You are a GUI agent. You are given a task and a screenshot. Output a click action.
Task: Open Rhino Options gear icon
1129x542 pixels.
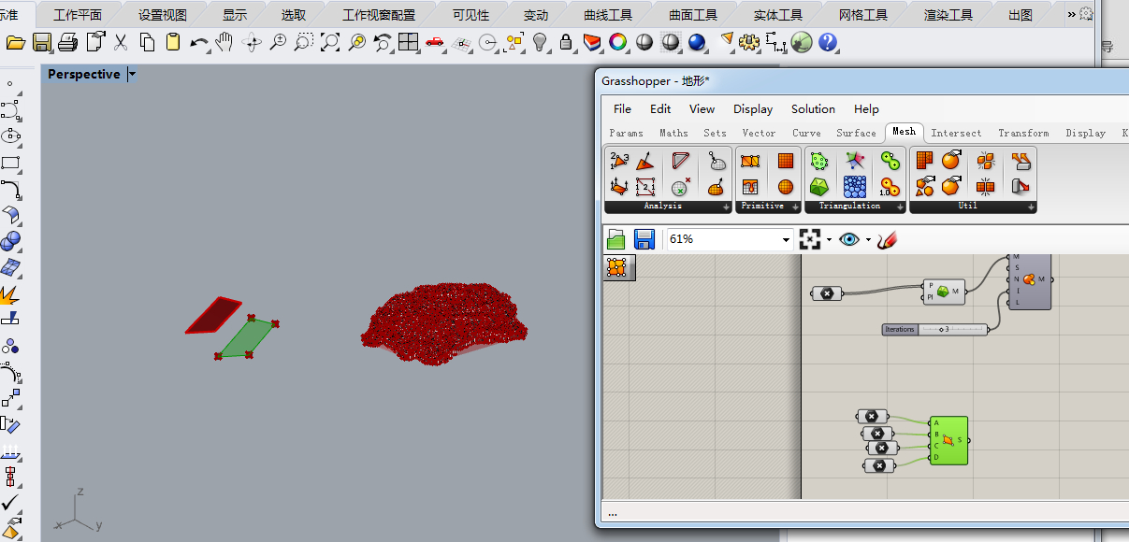pos(749,42)
